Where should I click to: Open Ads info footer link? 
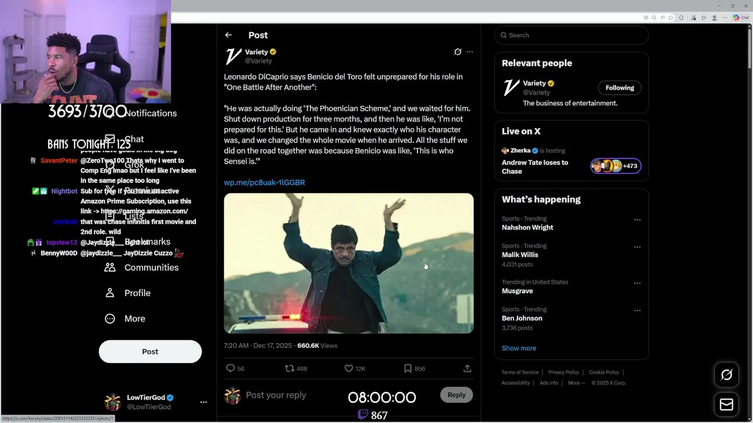(549, 383)
